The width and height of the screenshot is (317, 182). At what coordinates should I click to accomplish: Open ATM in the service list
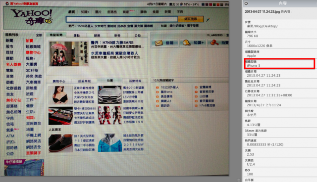(x=10, y=136)
